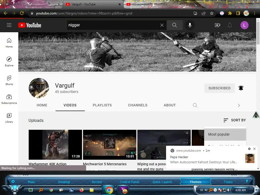Select Most popular sort option
This screenshot has height=195, width=260.
coord(225,134)
